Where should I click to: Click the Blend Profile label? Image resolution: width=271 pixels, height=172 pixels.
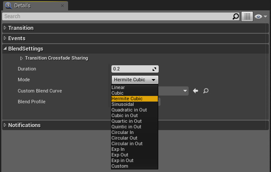click(x=32, y=102)
